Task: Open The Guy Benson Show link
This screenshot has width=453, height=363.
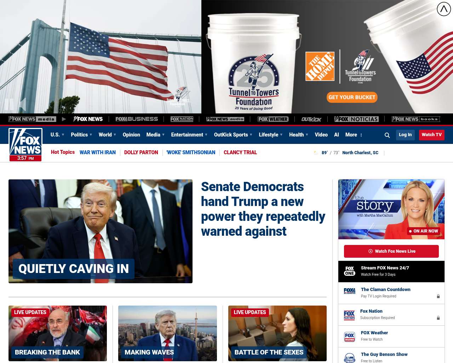Action: click(384, 354)
